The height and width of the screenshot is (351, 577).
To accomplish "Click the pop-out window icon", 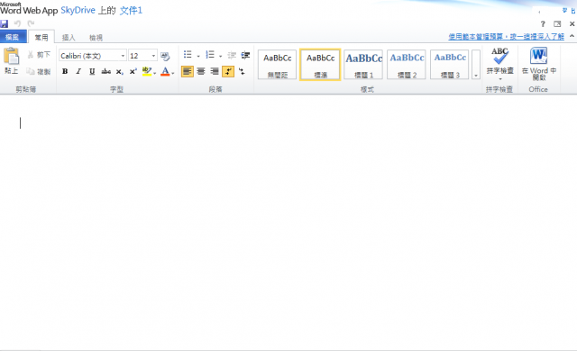I will [x=557, y=24].
